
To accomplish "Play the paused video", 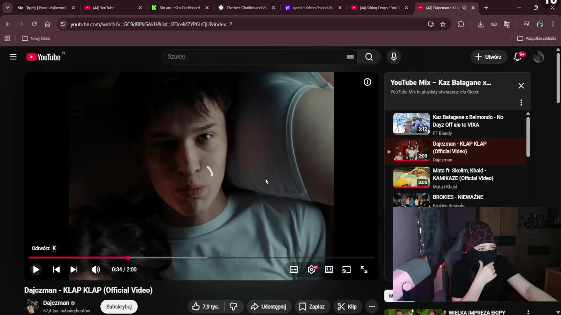I will 36,269.
